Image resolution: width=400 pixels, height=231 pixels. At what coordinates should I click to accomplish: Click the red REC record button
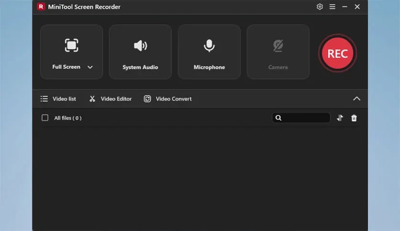point(337,53)
